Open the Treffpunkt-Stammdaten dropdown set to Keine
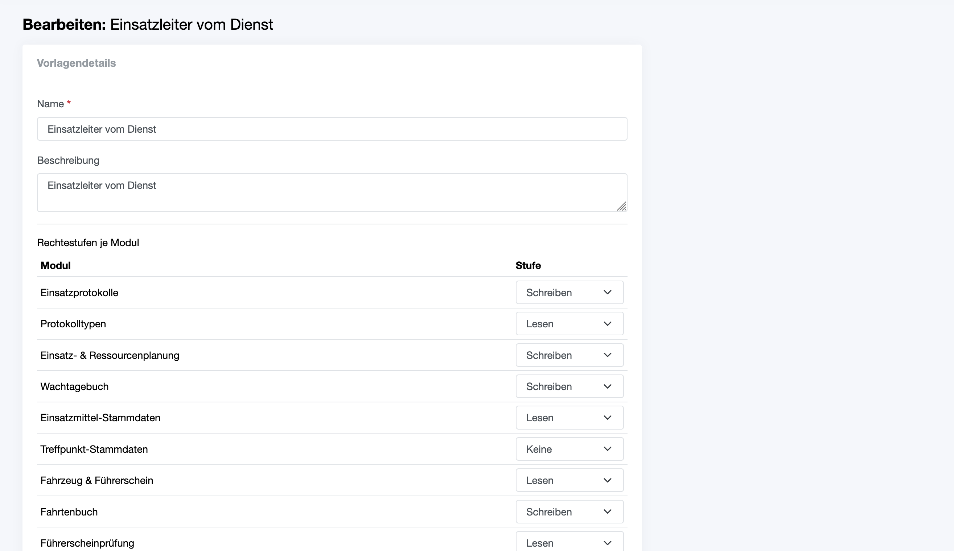Viewport: 954px width, 551px height. [569, 449]
